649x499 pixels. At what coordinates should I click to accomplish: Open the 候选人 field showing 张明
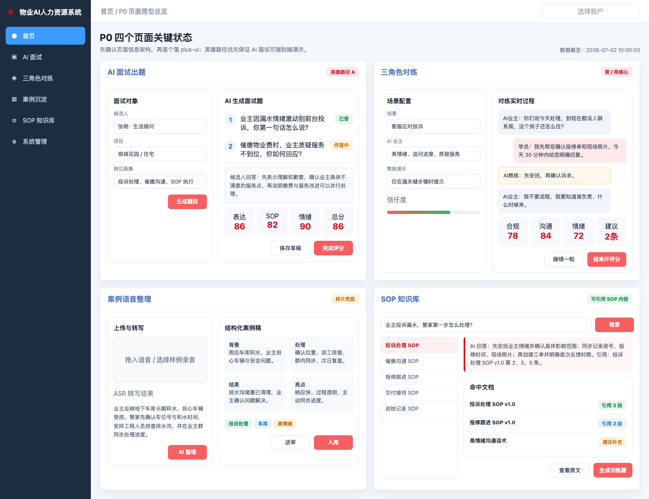click(x=160, y=126)
